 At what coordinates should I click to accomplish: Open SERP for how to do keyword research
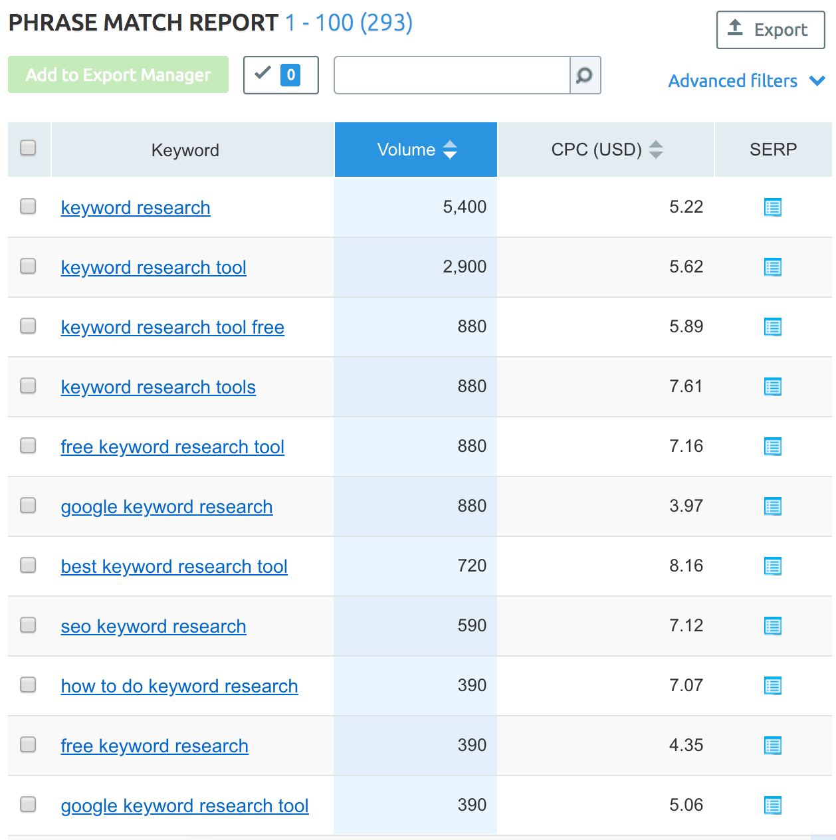pyautogui.click(x=772, y=686)
